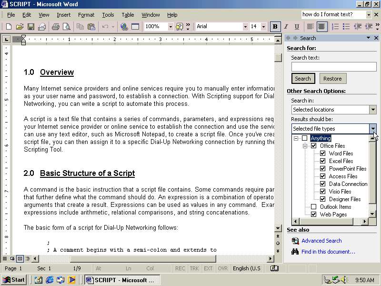
Task: Apply bulleted list formatting
Action: (346, 27)
